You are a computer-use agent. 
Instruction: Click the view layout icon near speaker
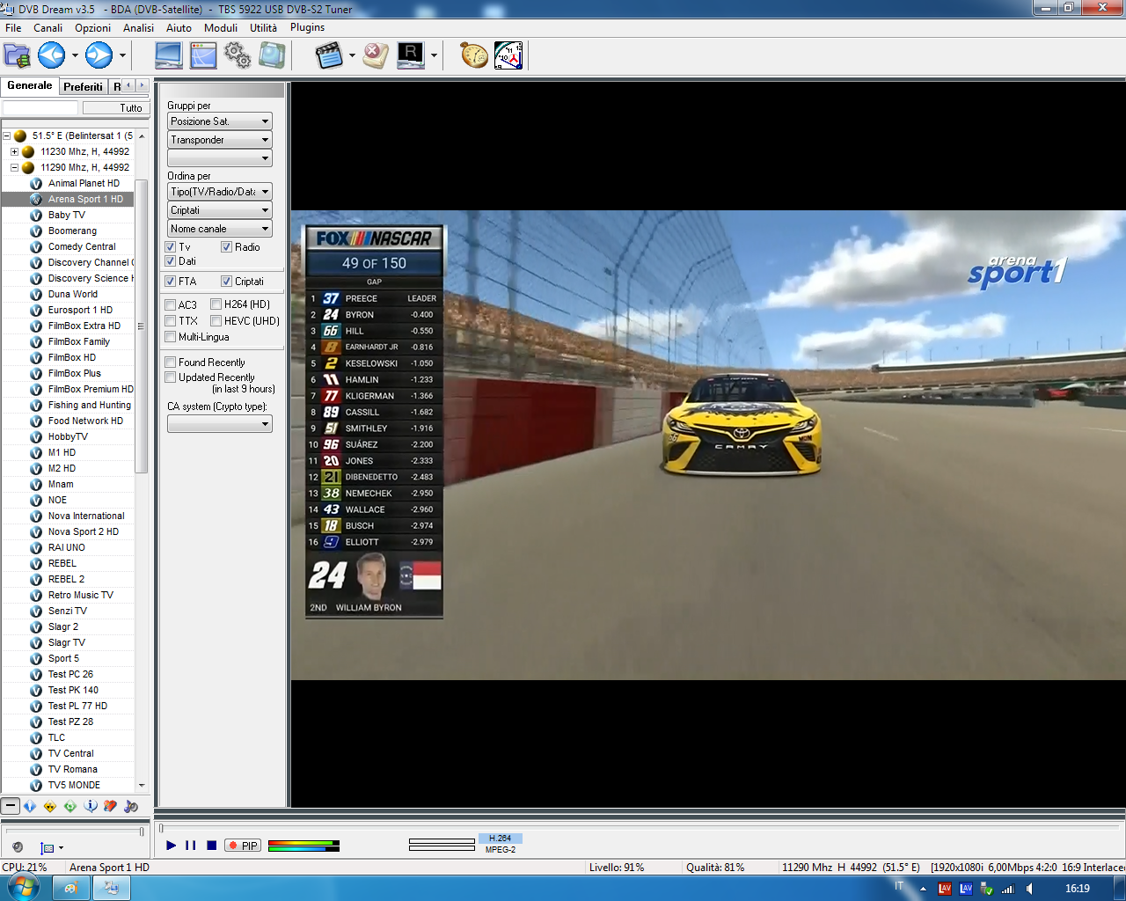[x=48, y=847]
